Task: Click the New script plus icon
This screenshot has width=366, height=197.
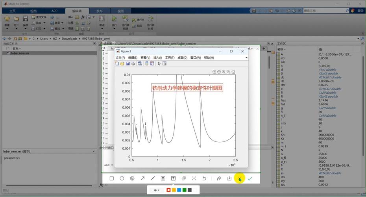Action: pos(7,19)
